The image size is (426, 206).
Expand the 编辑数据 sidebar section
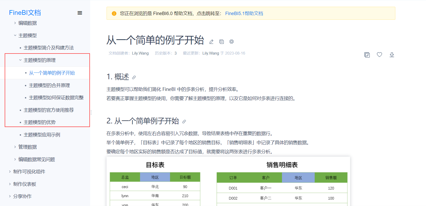pyautogui.click(x=15, y=23)
